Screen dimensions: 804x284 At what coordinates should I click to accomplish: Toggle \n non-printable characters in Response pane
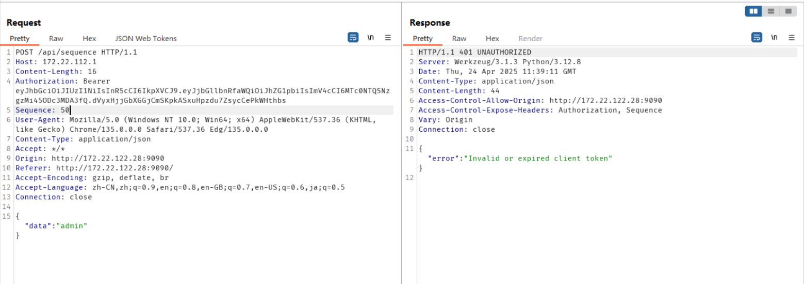click(x=774, y=38)
